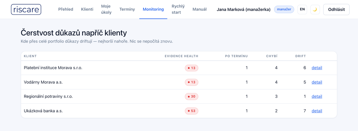This screenshot has height=131, width=358.
Task: Click the Drift column header
Action: pyautogui.click(x=300, y=56)
